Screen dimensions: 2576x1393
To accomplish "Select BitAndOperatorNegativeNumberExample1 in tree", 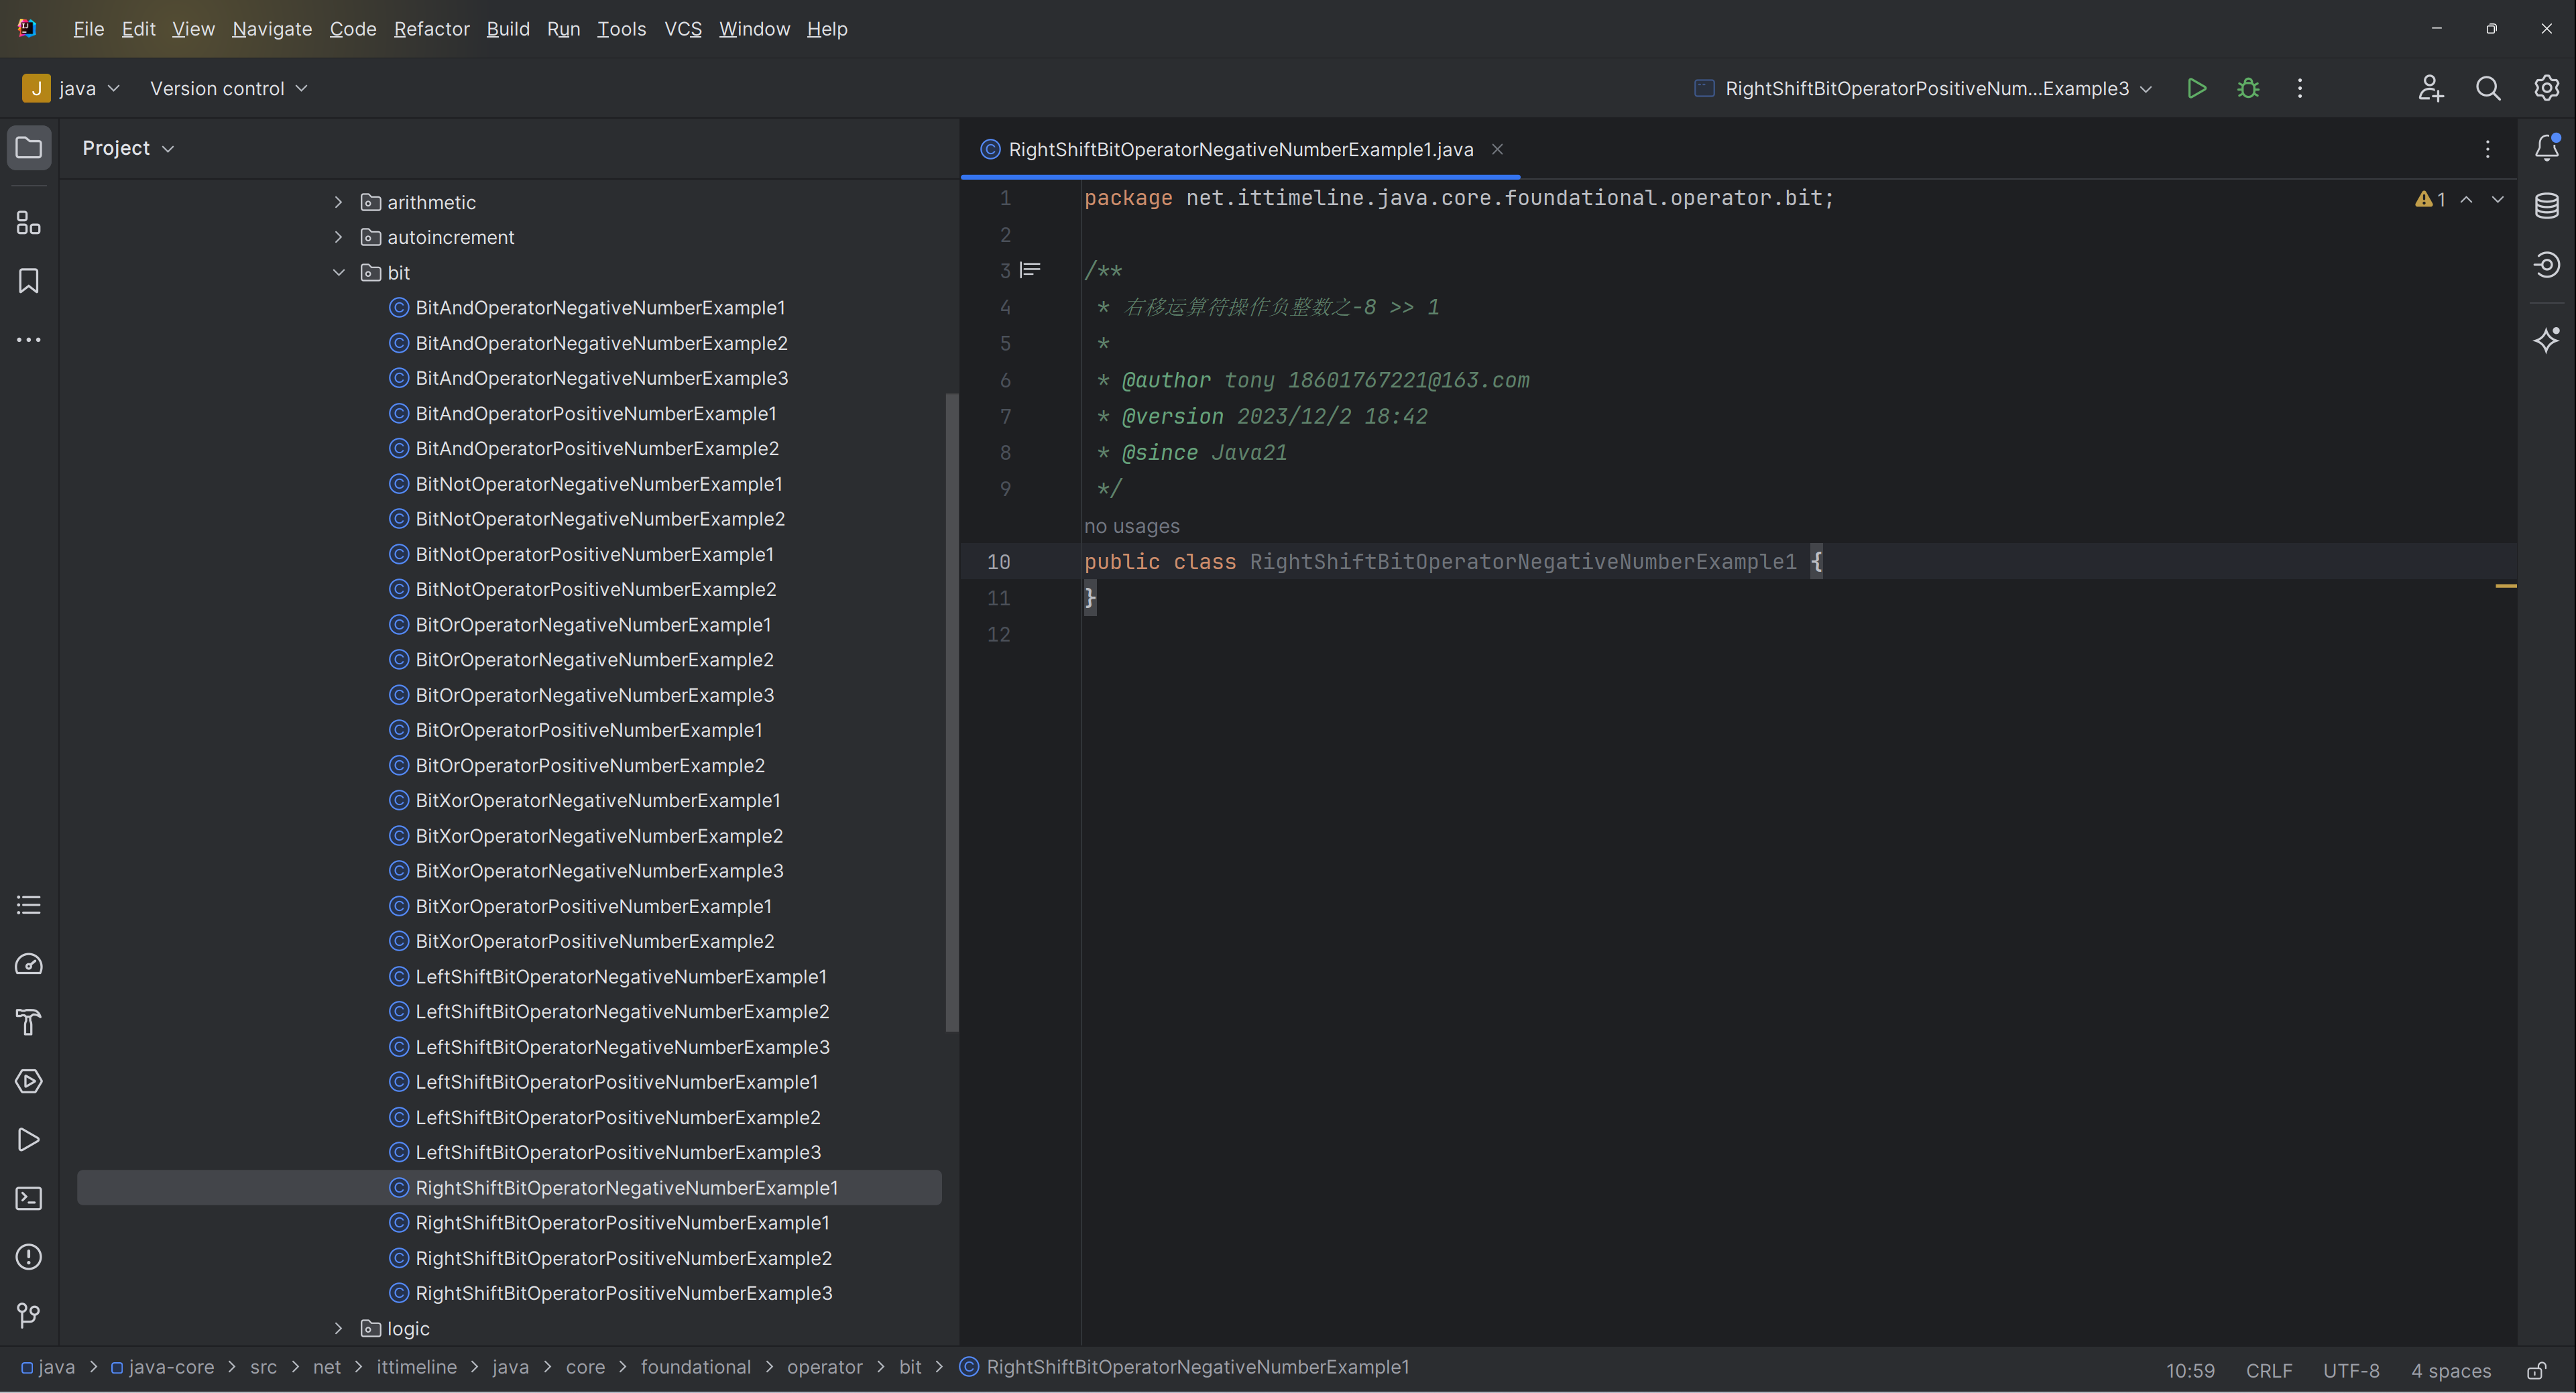I will pyautogui.click(x=600, y=307).
